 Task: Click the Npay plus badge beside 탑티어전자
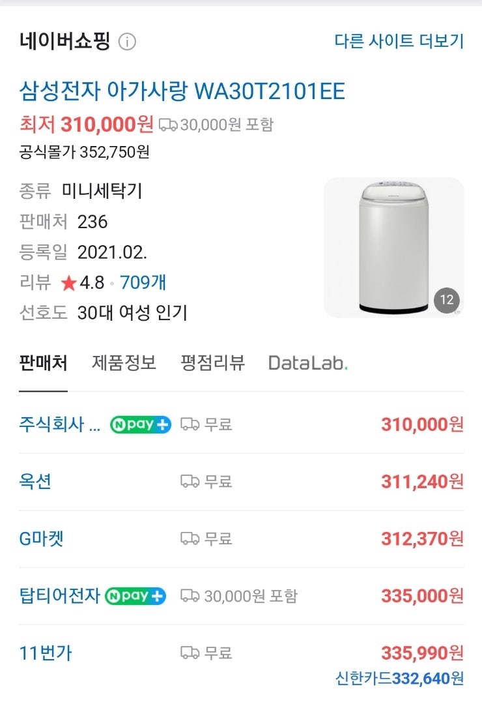(135, 596)
